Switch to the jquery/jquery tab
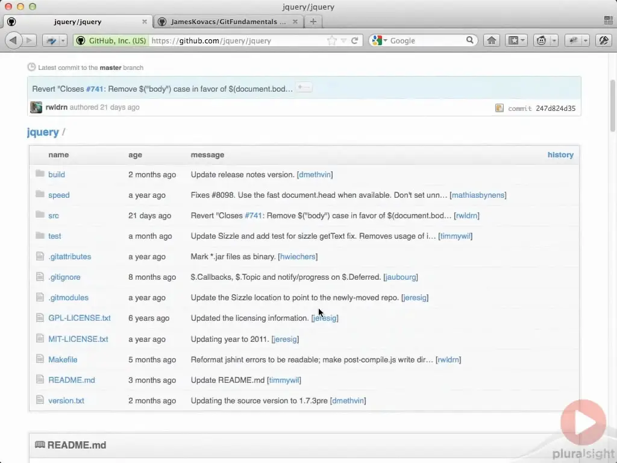 tap(78, 22)
